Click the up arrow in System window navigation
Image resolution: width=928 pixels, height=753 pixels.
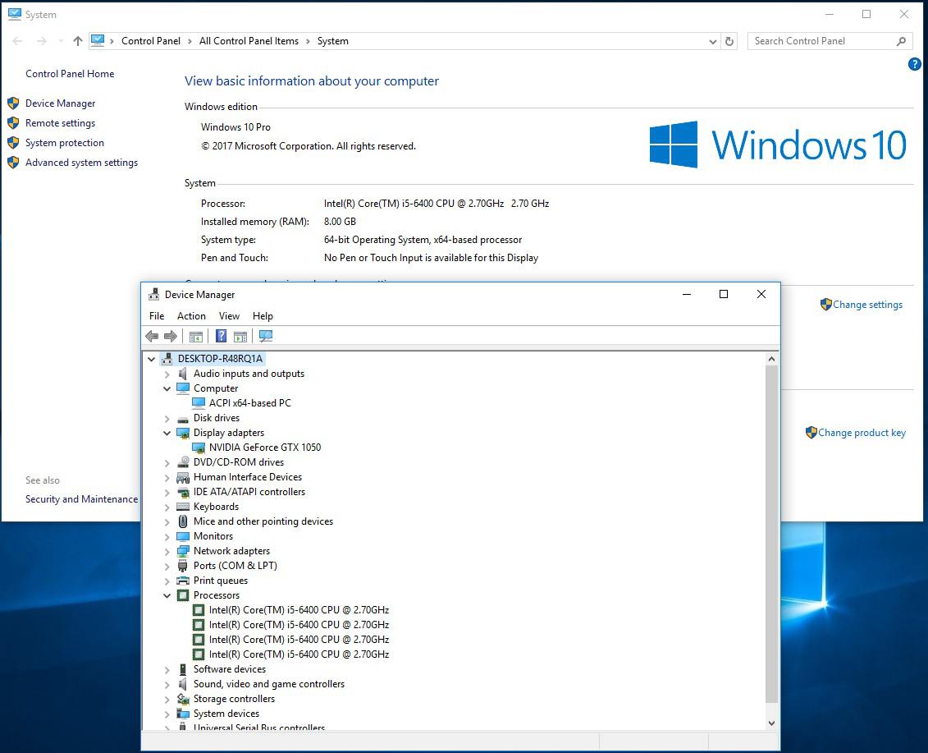(x=77, y=41)
